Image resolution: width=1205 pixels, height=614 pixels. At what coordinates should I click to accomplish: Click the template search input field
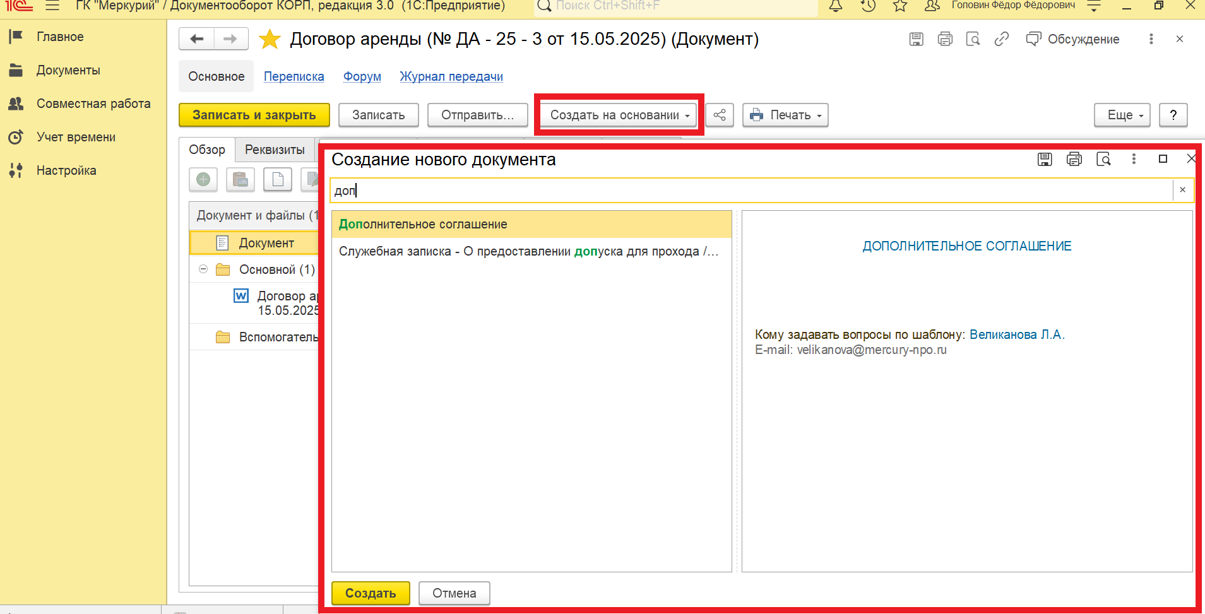(x=751, y=190)
